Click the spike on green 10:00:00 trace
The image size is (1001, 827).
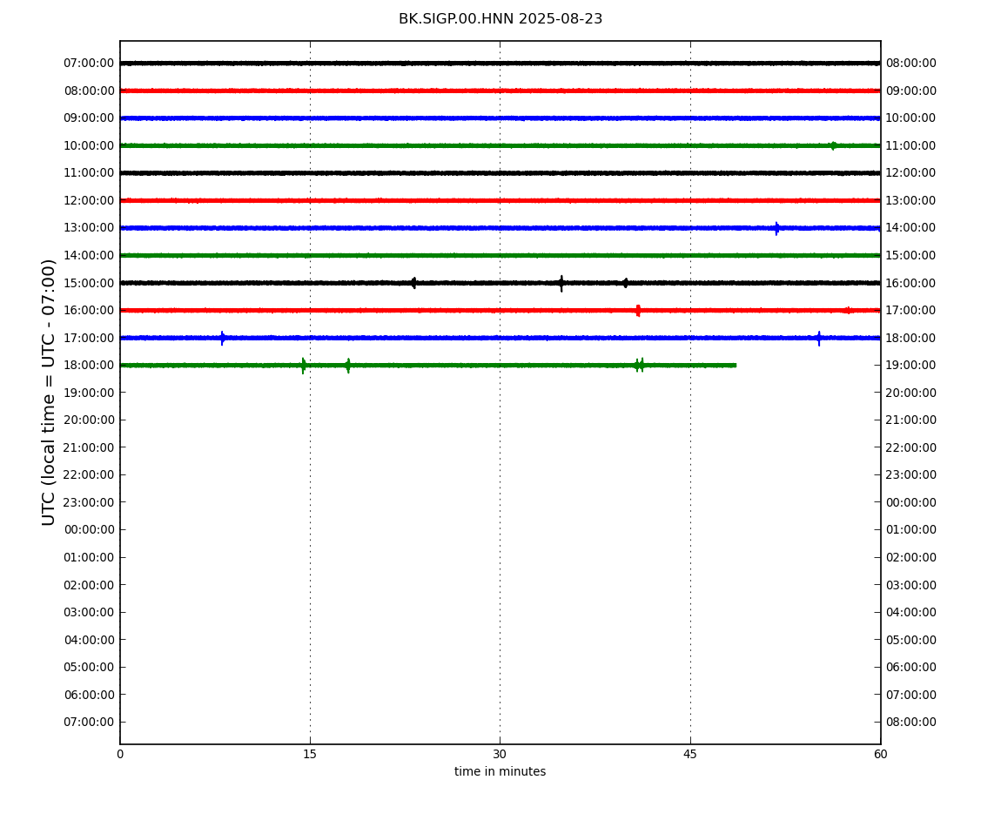click(x=833, y=145)
